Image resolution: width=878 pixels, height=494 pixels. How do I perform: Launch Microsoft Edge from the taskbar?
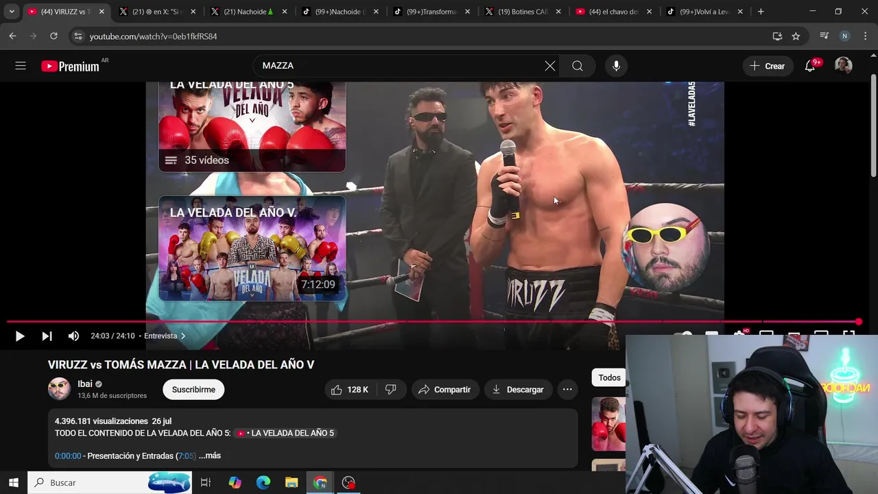[263, 482]
